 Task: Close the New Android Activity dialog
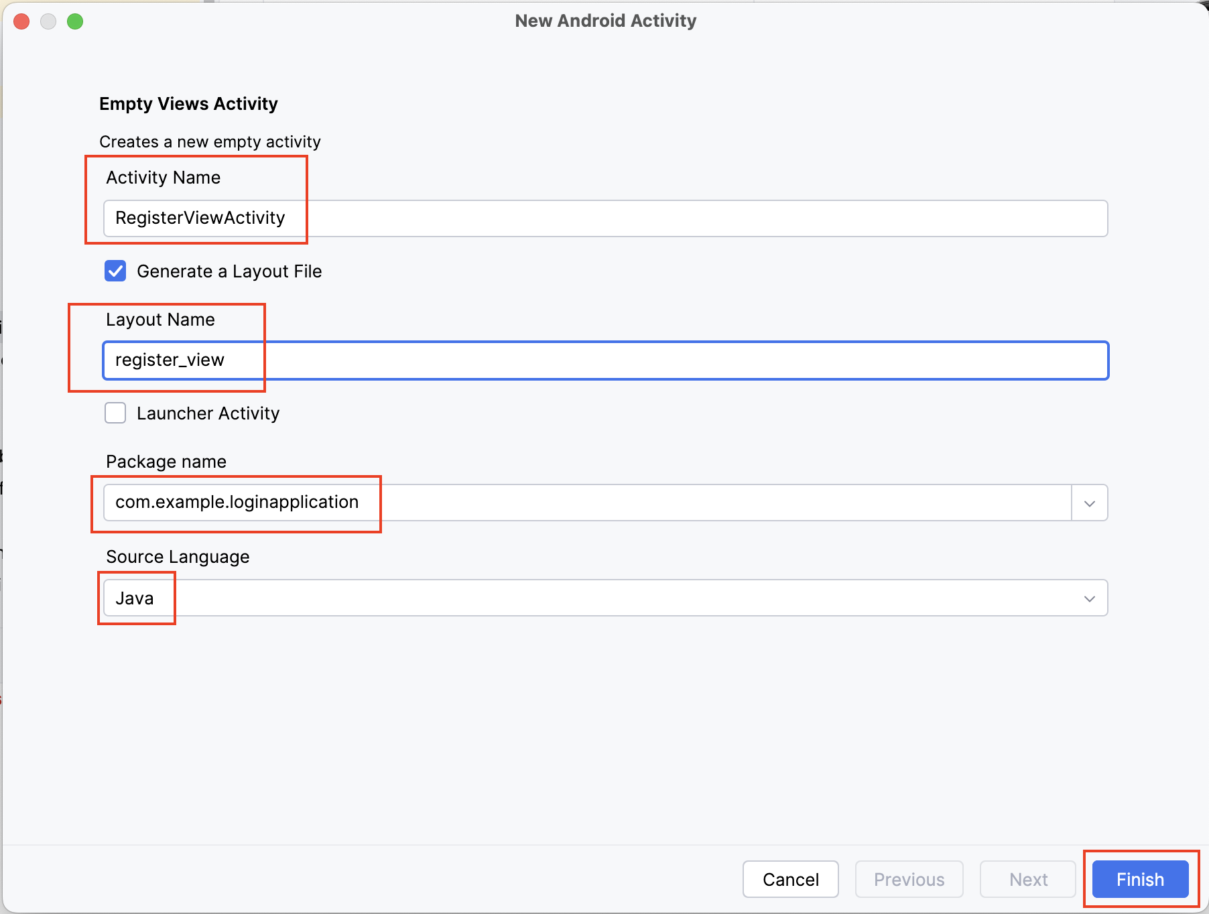point(21,21)
